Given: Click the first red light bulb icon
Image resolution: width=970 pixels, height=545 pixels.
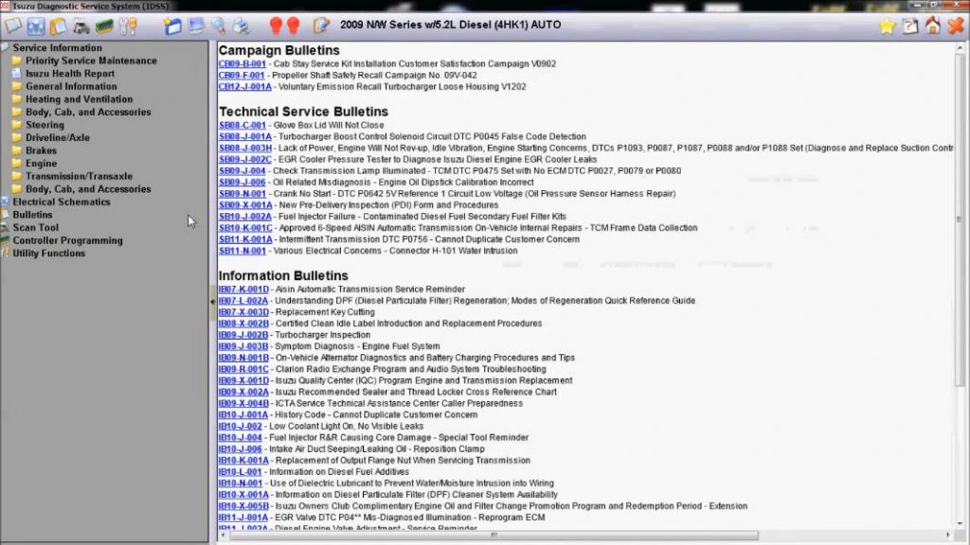Looking at the screenshot, I should (276, 26).
